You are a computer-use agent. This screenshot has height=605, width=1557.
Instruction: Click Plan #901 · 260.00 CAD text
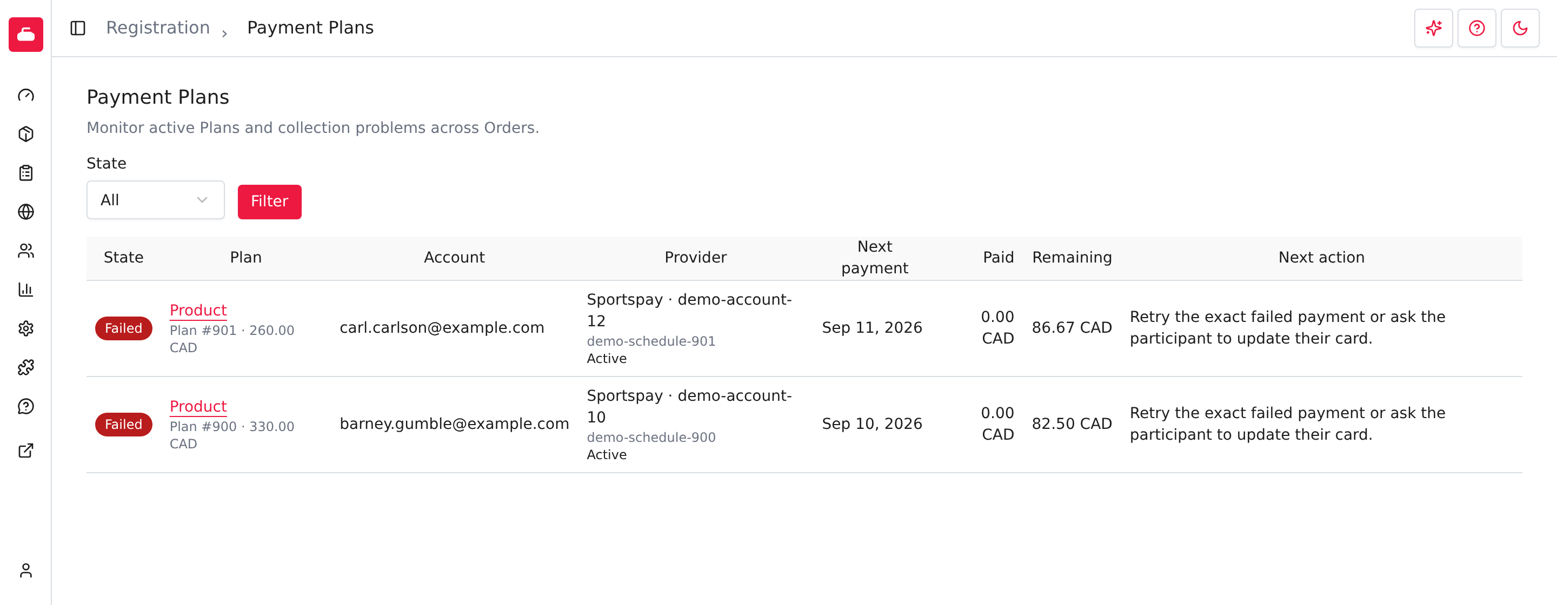(231, 339)
